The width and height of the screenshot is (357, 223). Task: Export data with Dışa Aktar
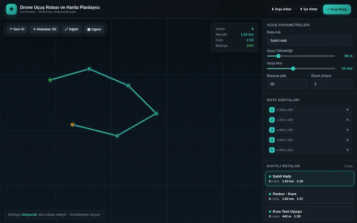[281, 9]
